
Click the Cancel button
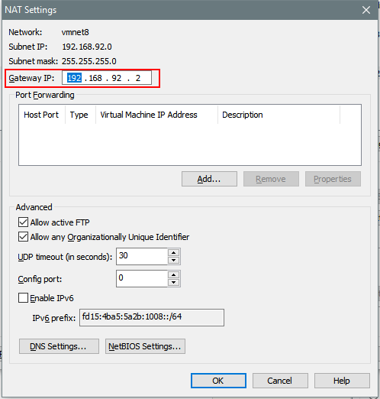tap(280, 381)
